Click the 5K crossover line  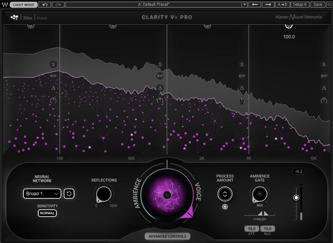pyautogui.click(x=249, y=89)
